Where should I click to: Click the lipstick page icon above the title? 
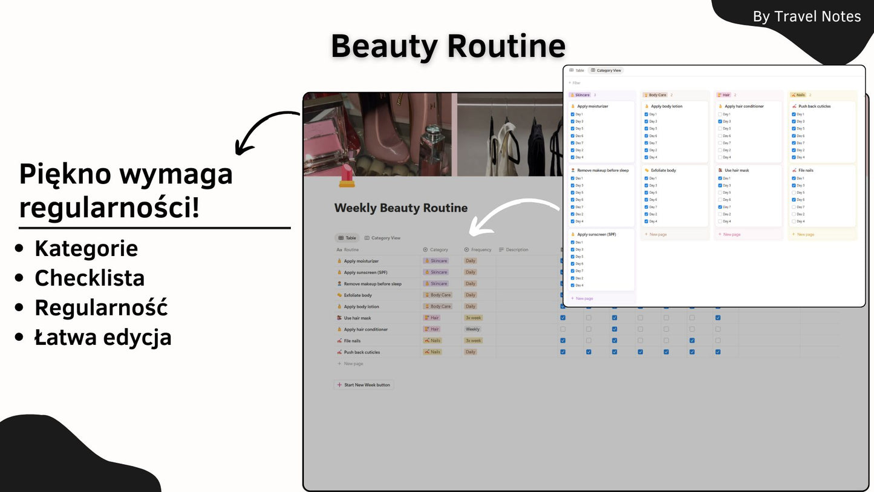pyautogui.click(x=347, y=177)
